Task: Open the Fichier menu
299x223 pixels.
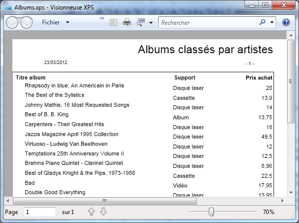Action: coord(56,22)
